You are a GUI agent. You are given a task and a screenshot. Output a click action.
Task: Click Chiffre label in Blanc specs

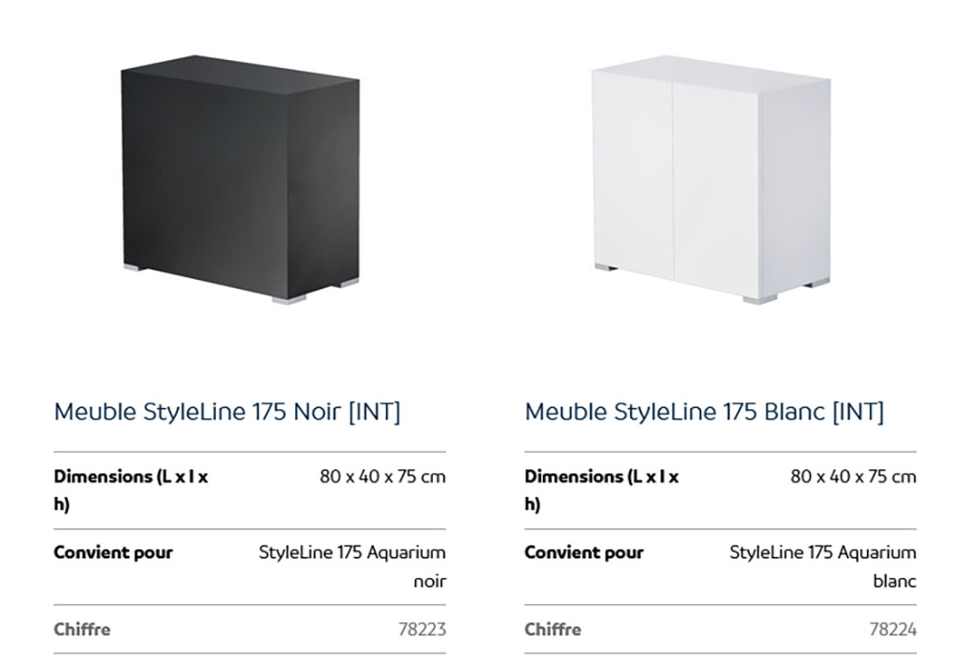tap(553, 629)
